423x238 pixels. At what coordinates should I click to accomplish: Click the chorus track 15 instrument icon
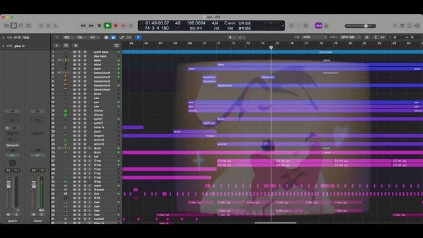(x=65, y=110)
